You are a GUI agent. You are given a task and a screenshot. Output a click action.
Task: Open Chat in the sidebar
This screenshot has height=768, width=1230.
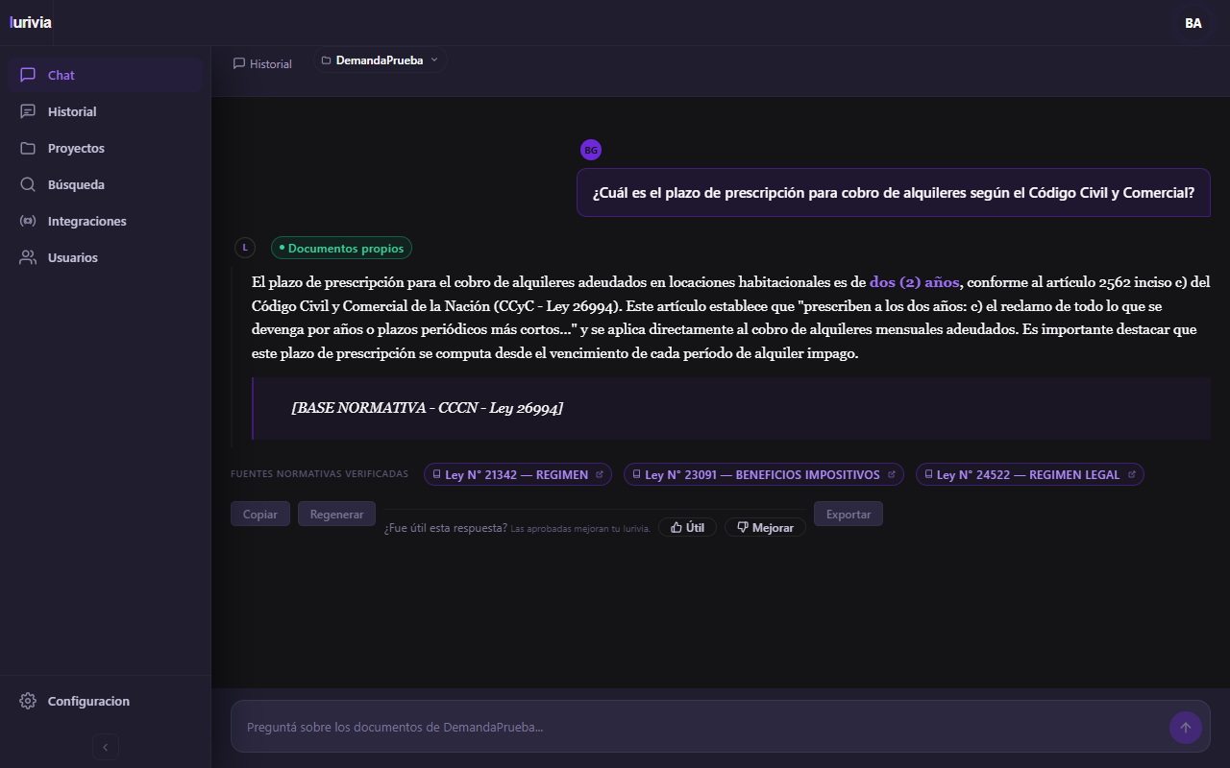click(x=106, y=75)
